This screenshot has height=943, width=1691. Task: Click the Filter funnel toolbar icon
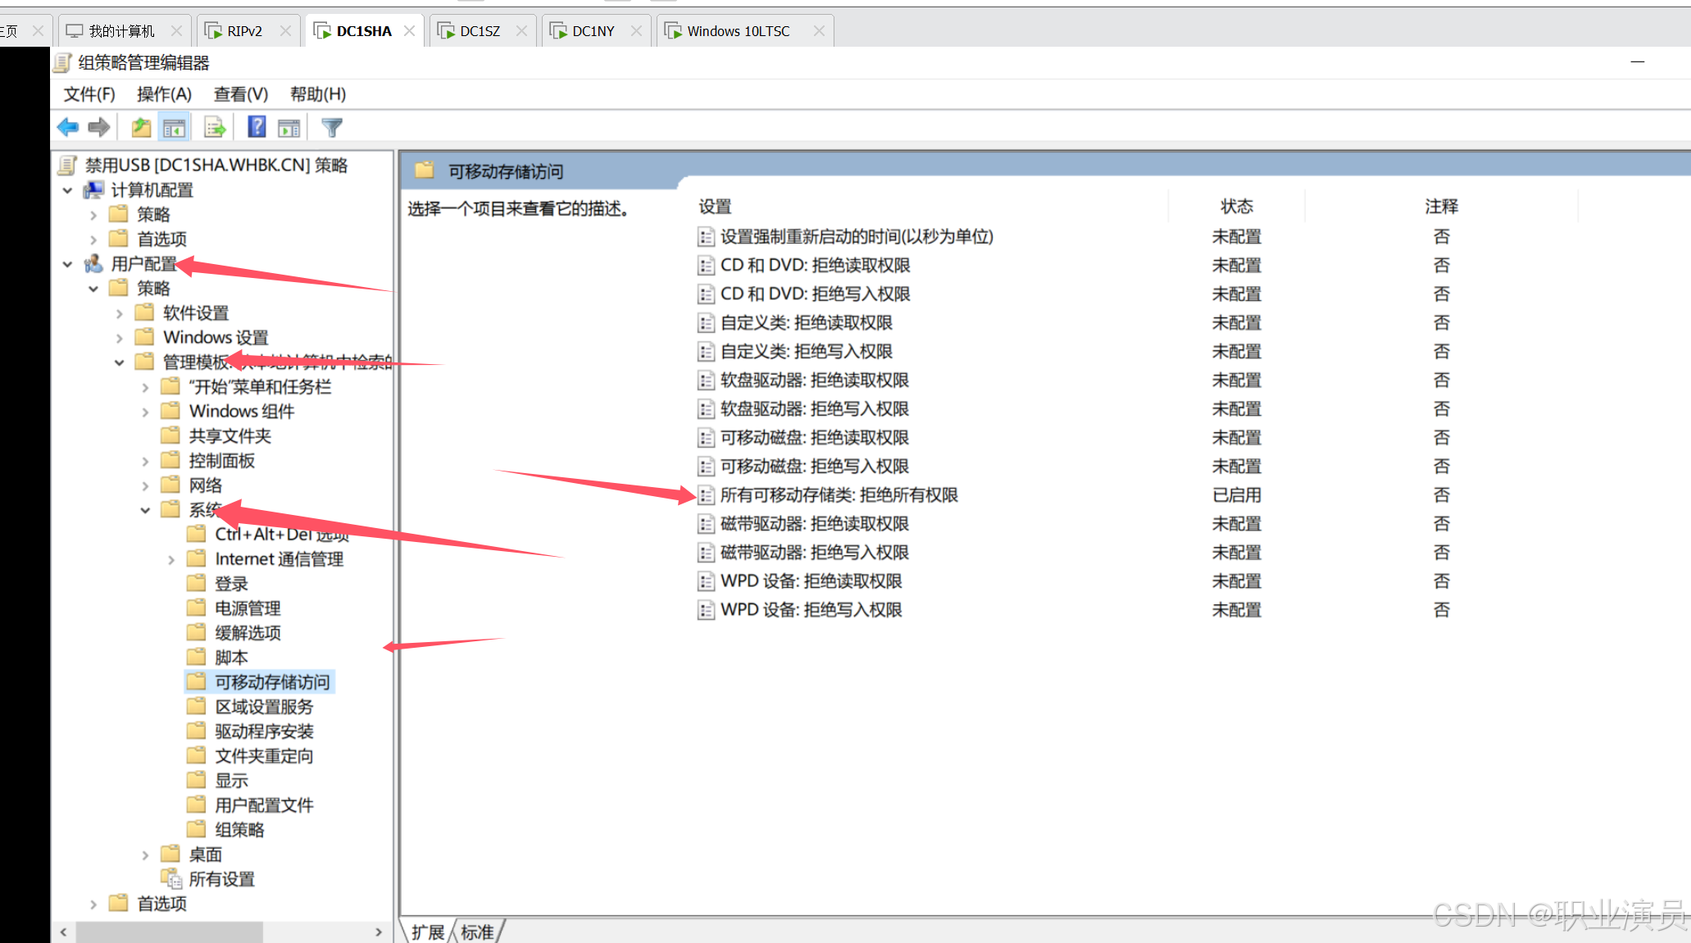click(332, 127)
